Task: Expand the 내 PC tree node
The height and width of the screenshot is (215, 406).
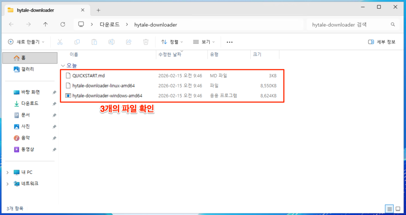Action: [8, 172]
